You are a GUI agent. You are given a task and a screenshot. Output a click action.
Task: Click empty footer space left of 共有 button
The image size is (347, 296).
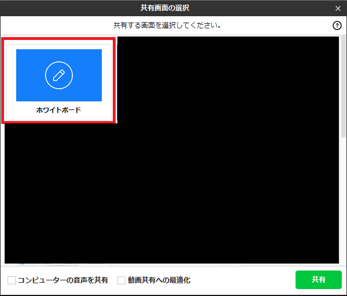[243, 280]
